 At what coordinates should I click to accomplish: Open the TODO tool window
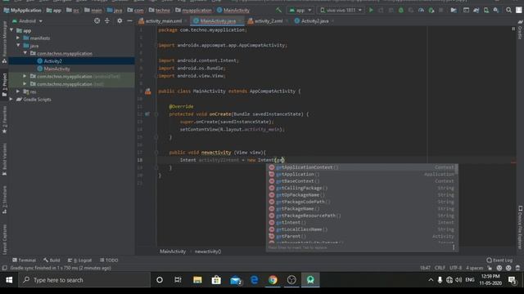[109, 261]
